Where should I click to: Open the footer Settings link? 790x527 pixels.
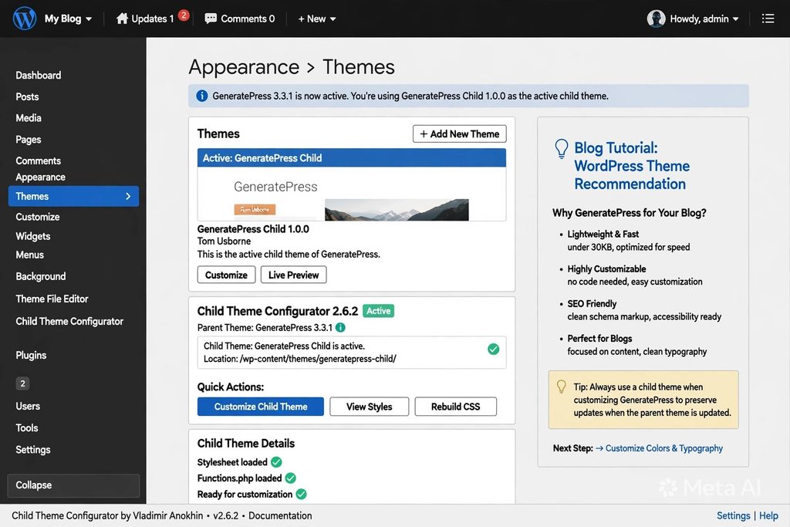coord(733,516)
